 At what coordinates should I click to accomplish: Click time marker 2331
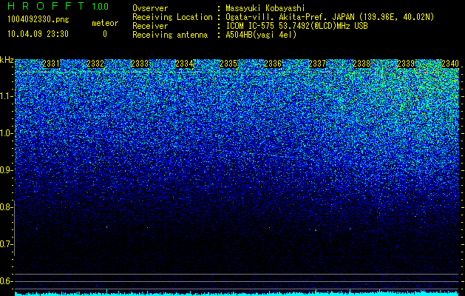tap(51, 64)
